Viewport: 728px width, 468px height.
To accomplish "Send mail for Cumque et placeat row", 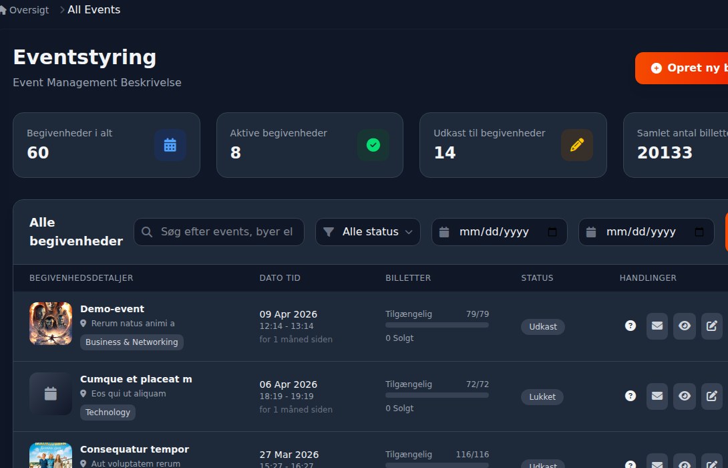I will pyautogui.click(x=657, y=396).
